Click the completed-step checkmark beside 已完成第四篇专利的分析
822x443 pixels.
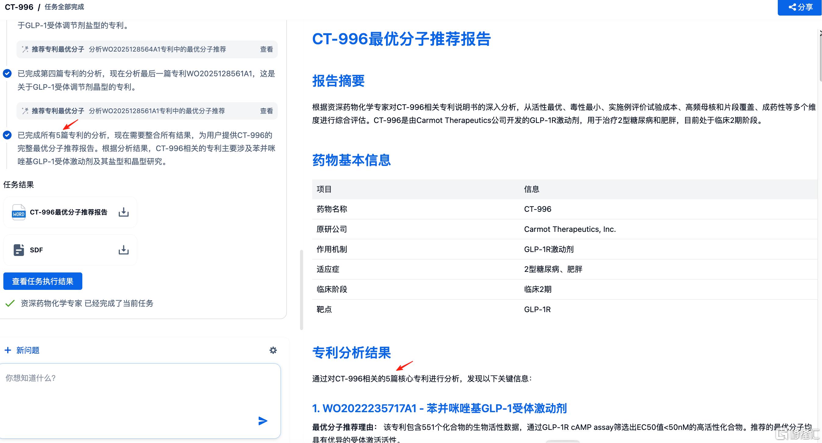[7, 74]
